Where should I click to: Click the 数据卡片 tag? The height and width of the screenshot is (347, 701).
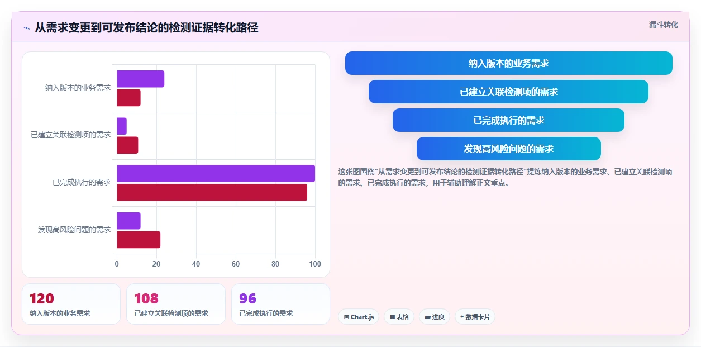(x=475, y=317)
